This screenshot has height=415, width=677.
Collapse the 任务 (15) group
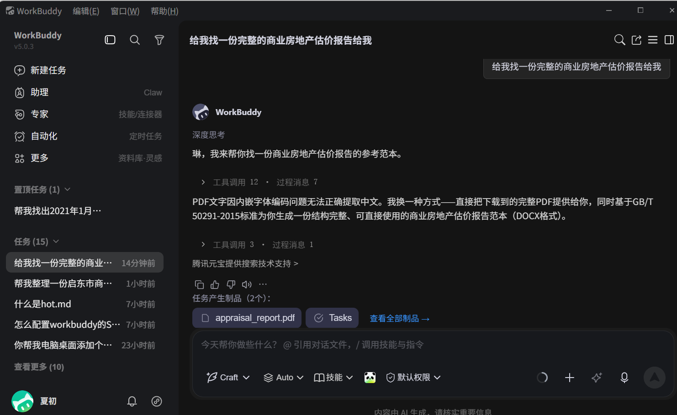tap(37, 242)
